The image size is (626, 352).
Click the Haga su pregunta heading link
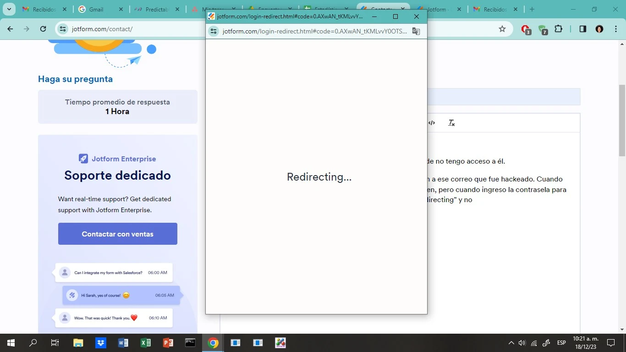click(x=75, y=79)
